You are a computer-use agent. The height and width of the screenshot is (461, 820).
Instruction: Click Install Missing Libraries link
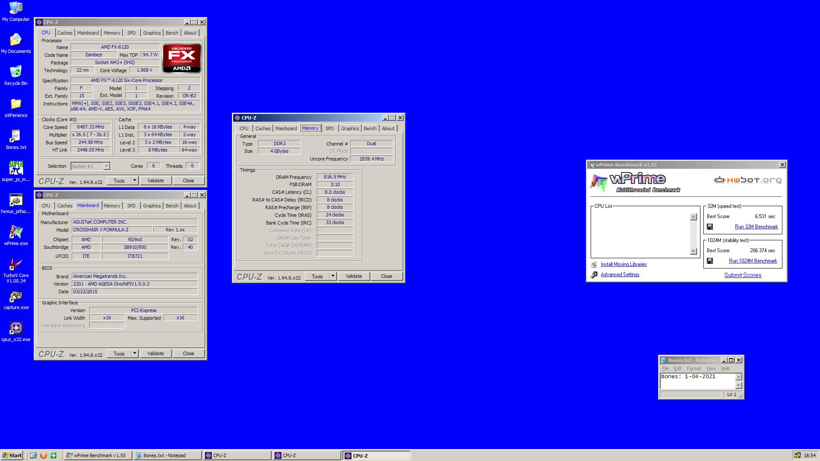pos(624,264)
